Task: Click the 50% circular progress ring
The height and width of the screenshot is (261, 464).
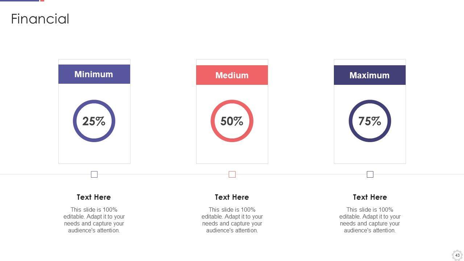Action: click(232, 121)
